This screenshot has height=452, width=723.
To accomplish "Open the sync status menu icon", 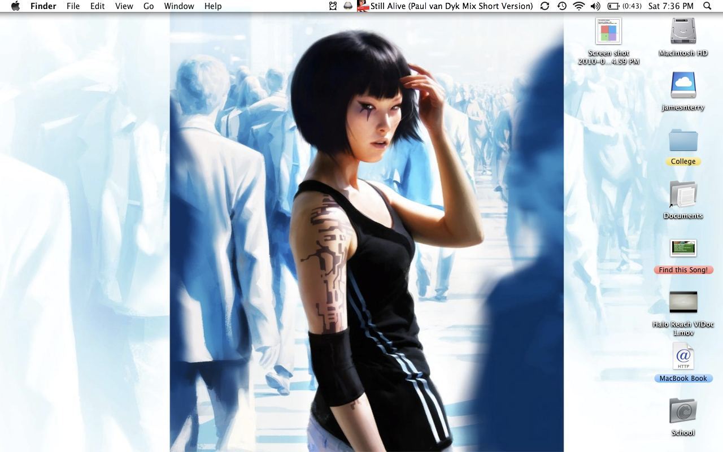I will click(545, 6).
